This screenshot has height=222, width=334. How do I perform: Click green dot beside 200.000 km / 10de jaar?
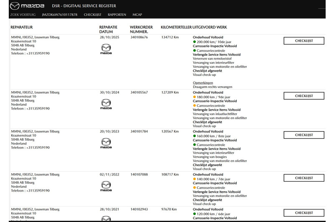pyautogui.click(x=194, y=42)
